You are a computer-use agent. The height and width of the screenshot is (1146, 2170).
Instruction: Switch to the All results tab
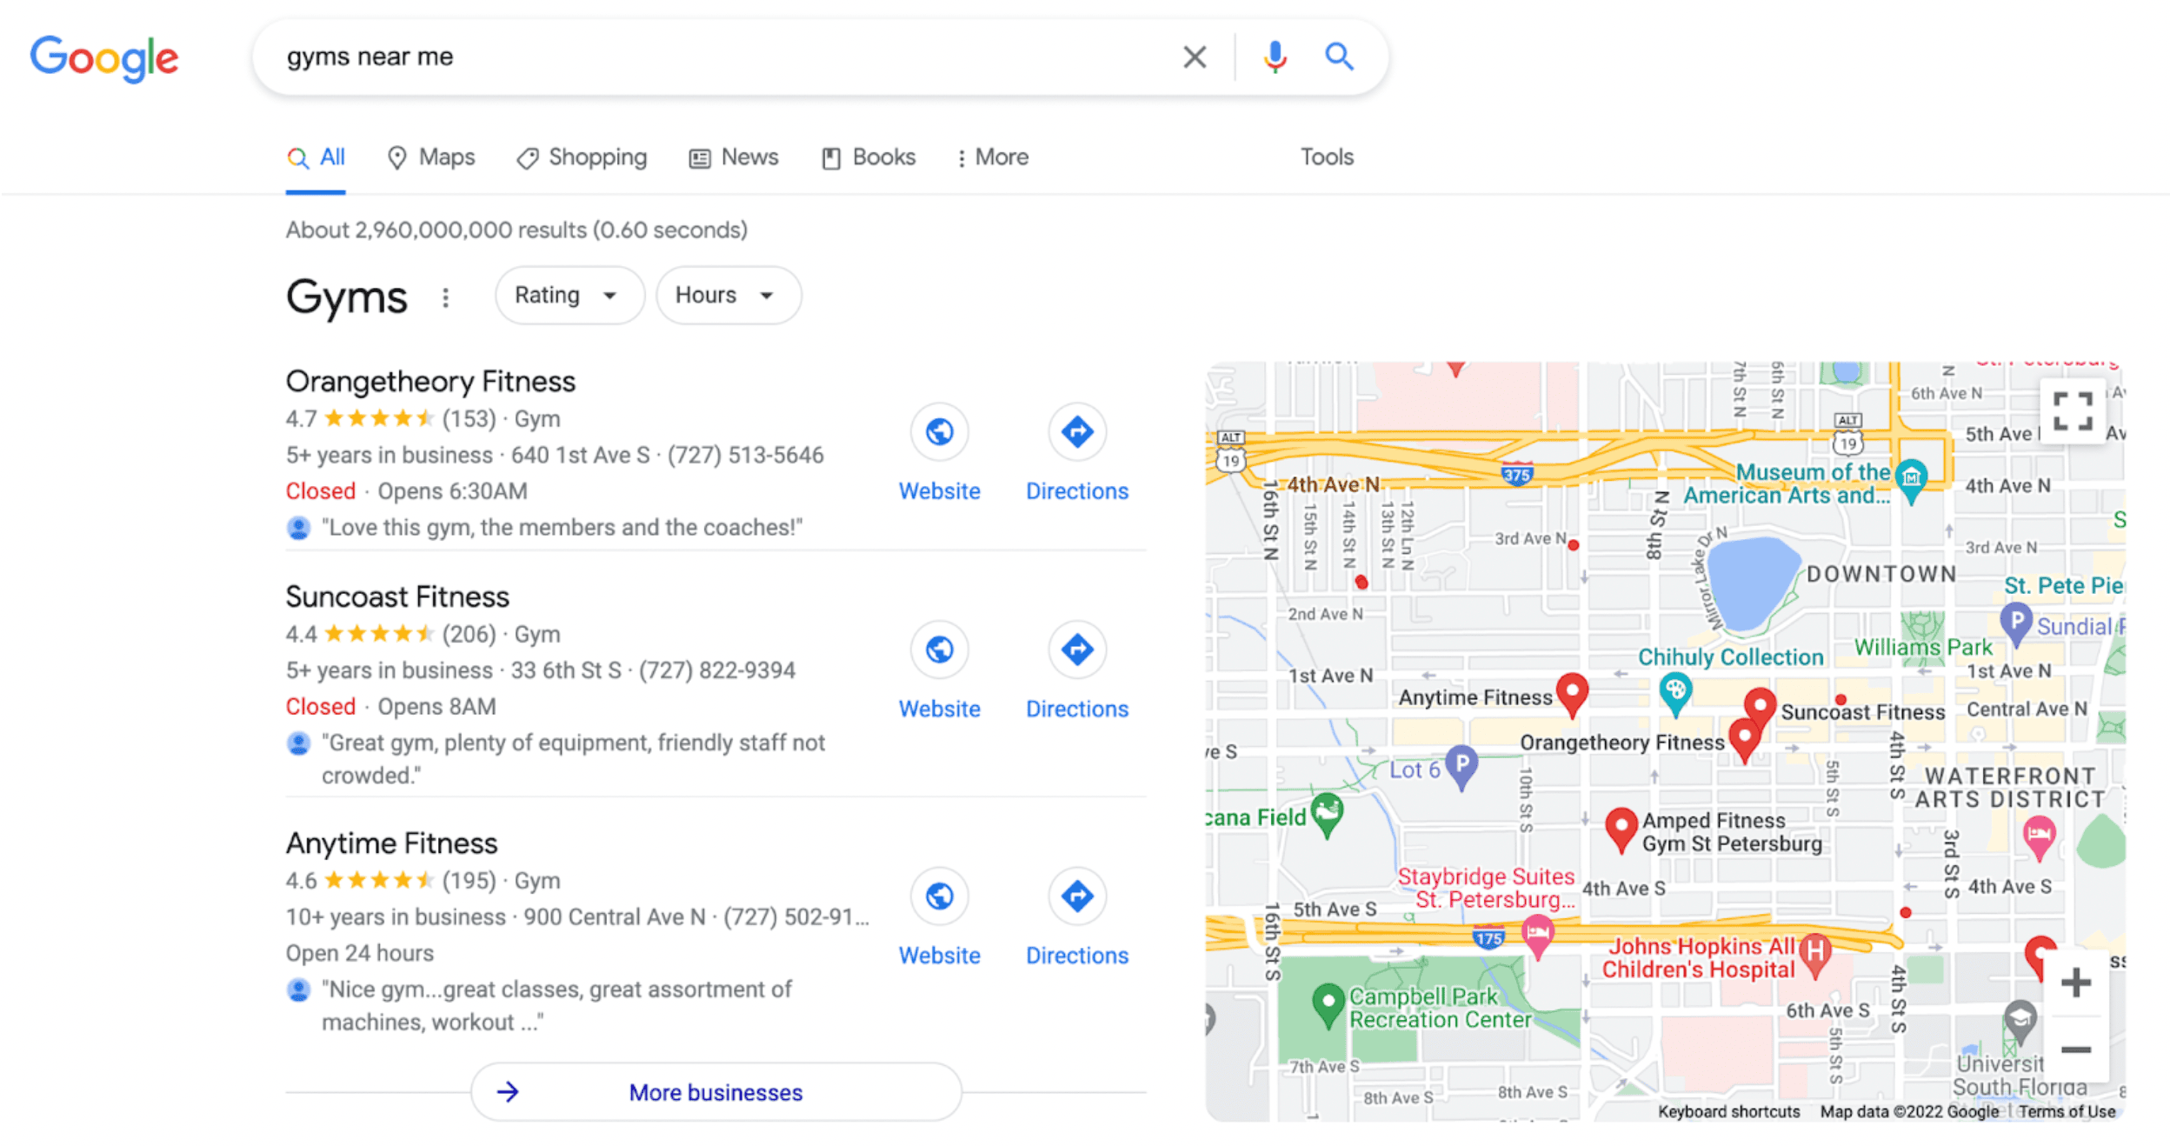pyautogui.click(x=316, y=157)
